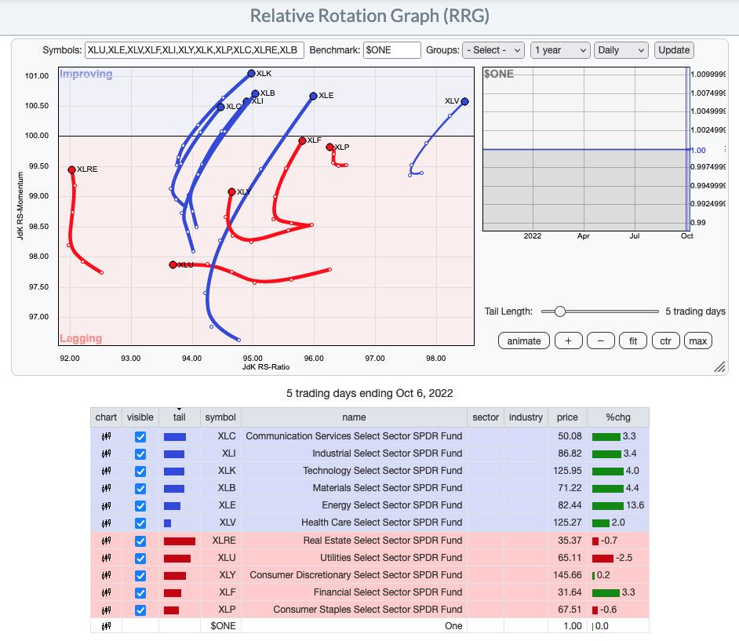Click the Benchmark input field
Viewport: 739px width, 641px height.
[x=391, y=50]
